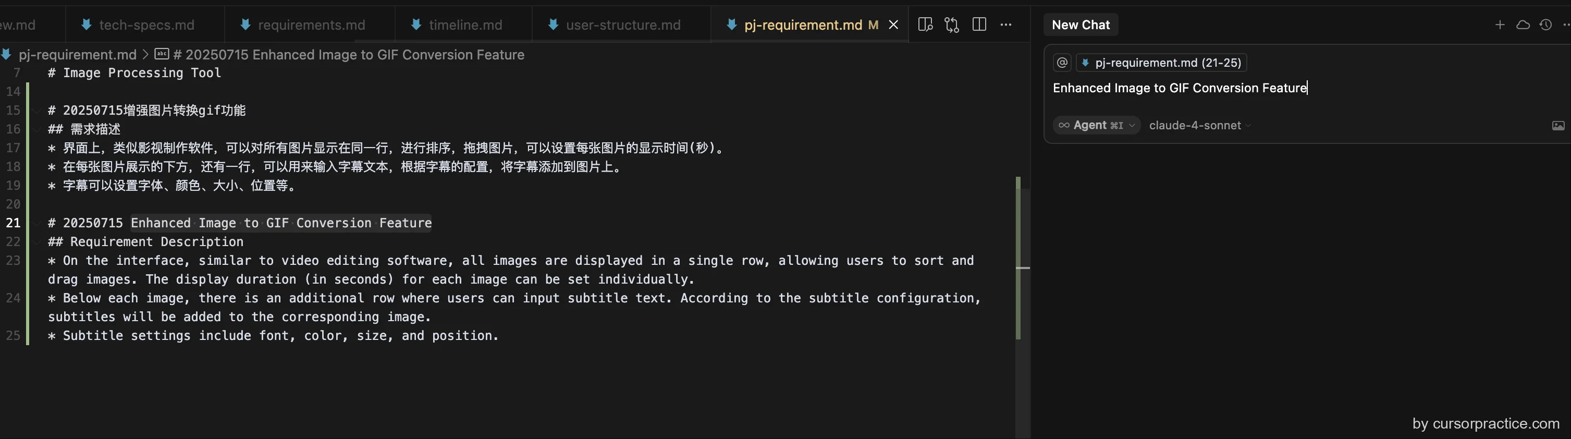Click the pj-requirement.md (21-25) context chip

pyautogui.click(x=1161, y=62)
